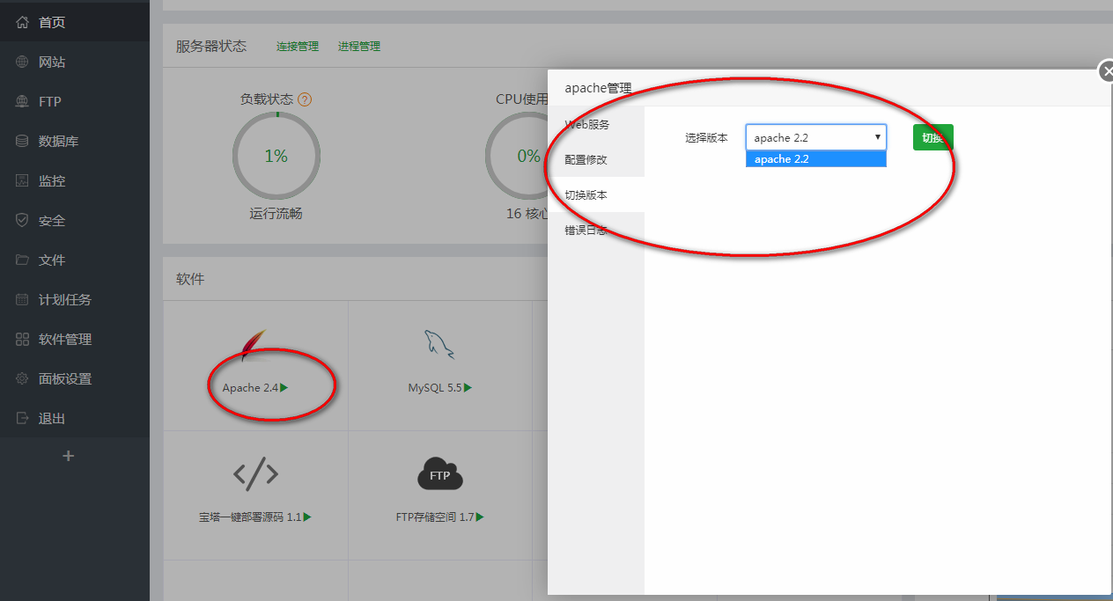1113x601 pixels.
Task: Open FTP存储空间 1.7
Action: tap(435, 517)
